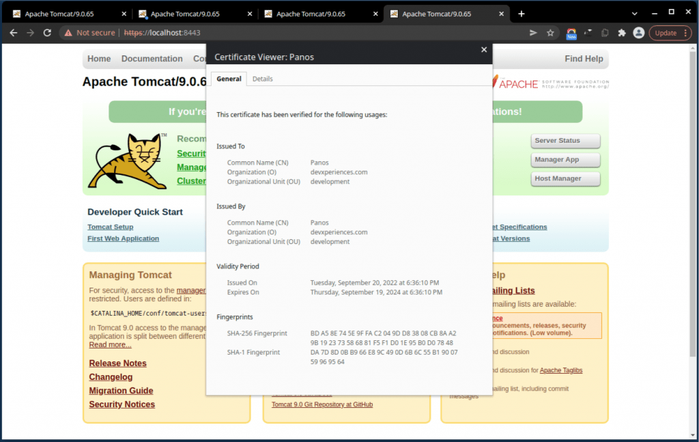Click the Certificate Viewer: Panos title
Viewport: 699px width, 442px height.
point(264,57)
